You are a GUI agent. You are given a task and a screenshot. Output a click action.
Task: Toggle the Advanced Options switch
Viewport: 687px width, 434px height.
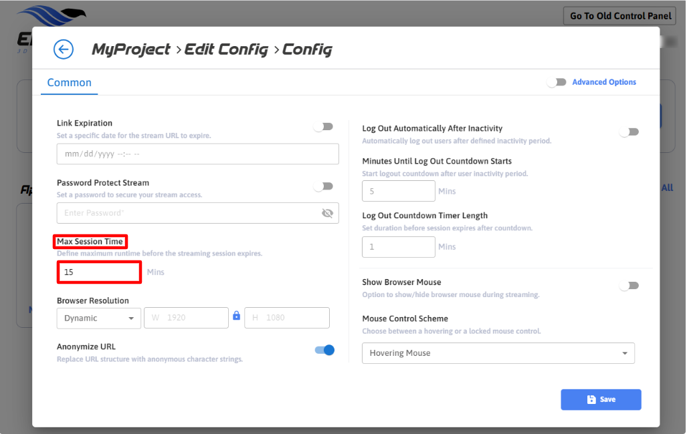[557, 82]
